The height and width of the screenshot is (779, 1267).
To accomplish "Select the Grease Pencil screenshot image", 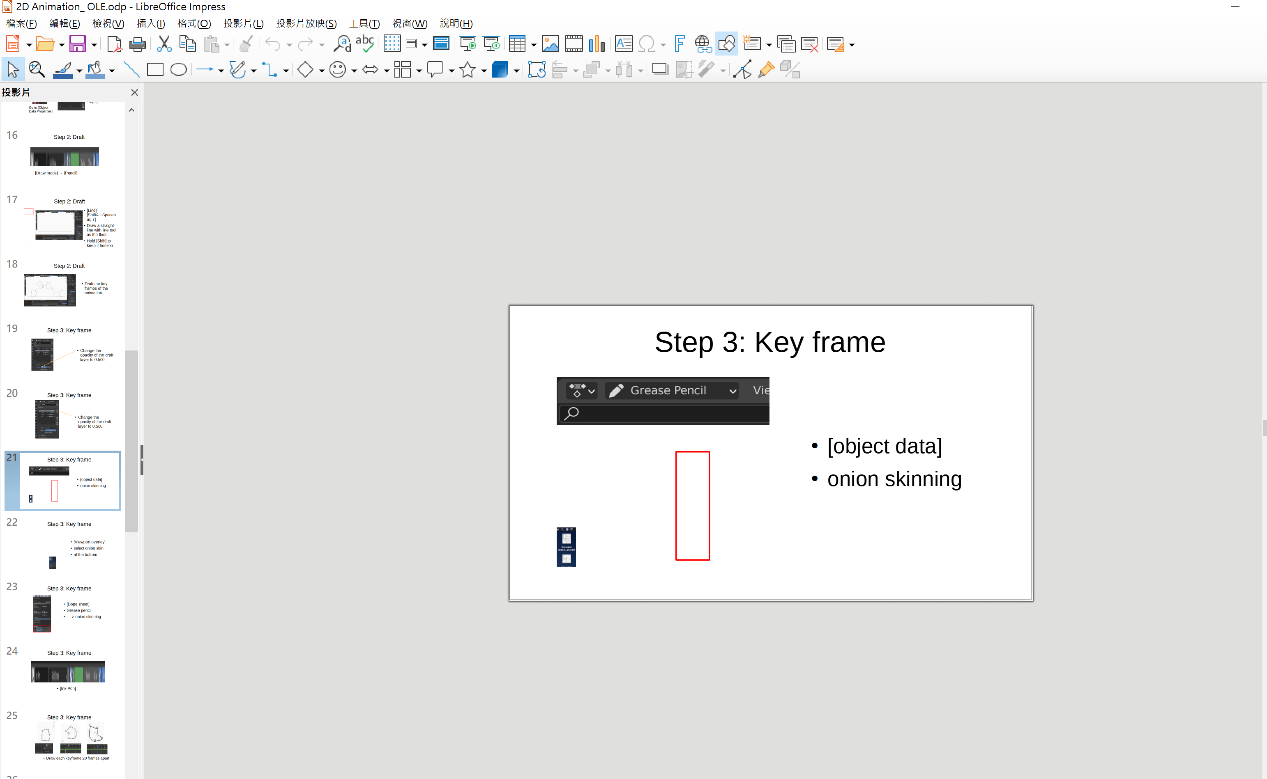I will pos(663,401).
